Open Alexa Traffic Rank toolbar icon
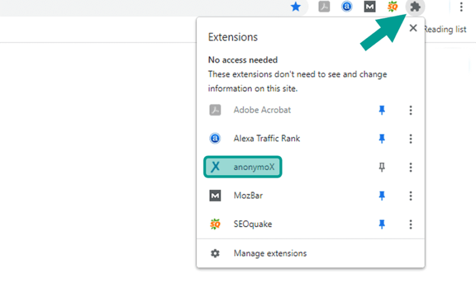The image size is (476, 298). 347,7
